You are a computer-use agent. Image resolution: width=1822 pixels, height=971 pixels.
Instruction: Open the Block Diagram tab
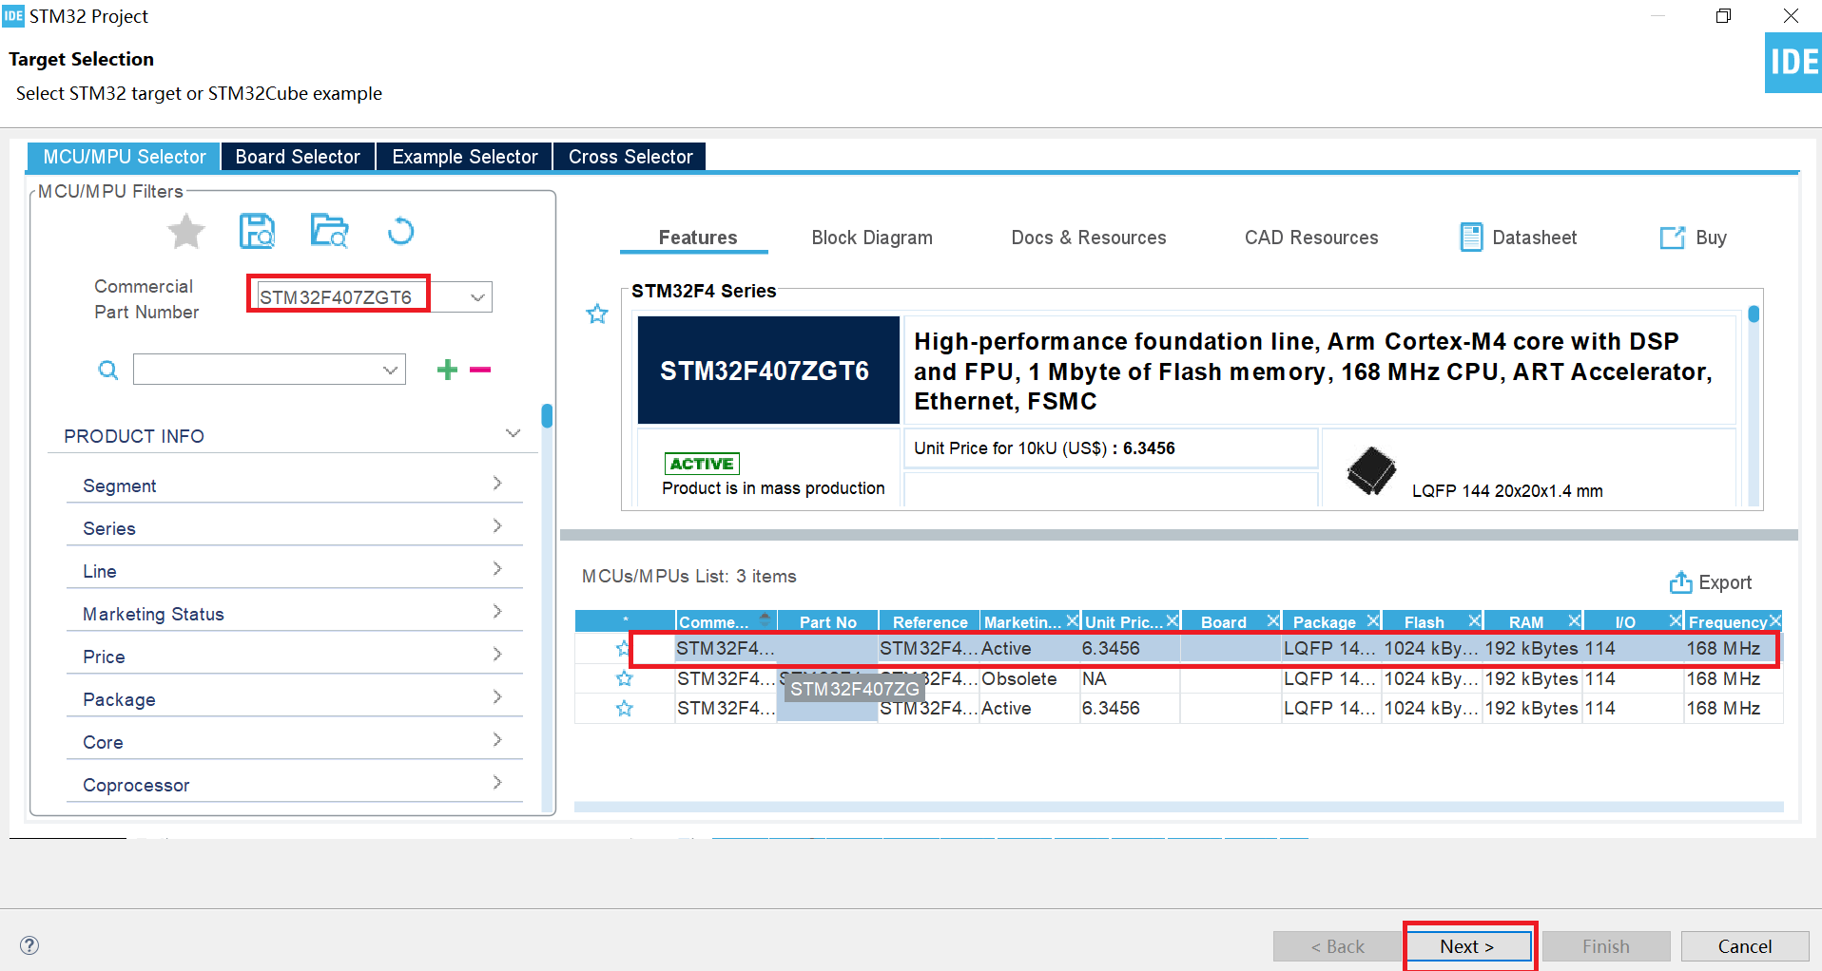(872, 238)
